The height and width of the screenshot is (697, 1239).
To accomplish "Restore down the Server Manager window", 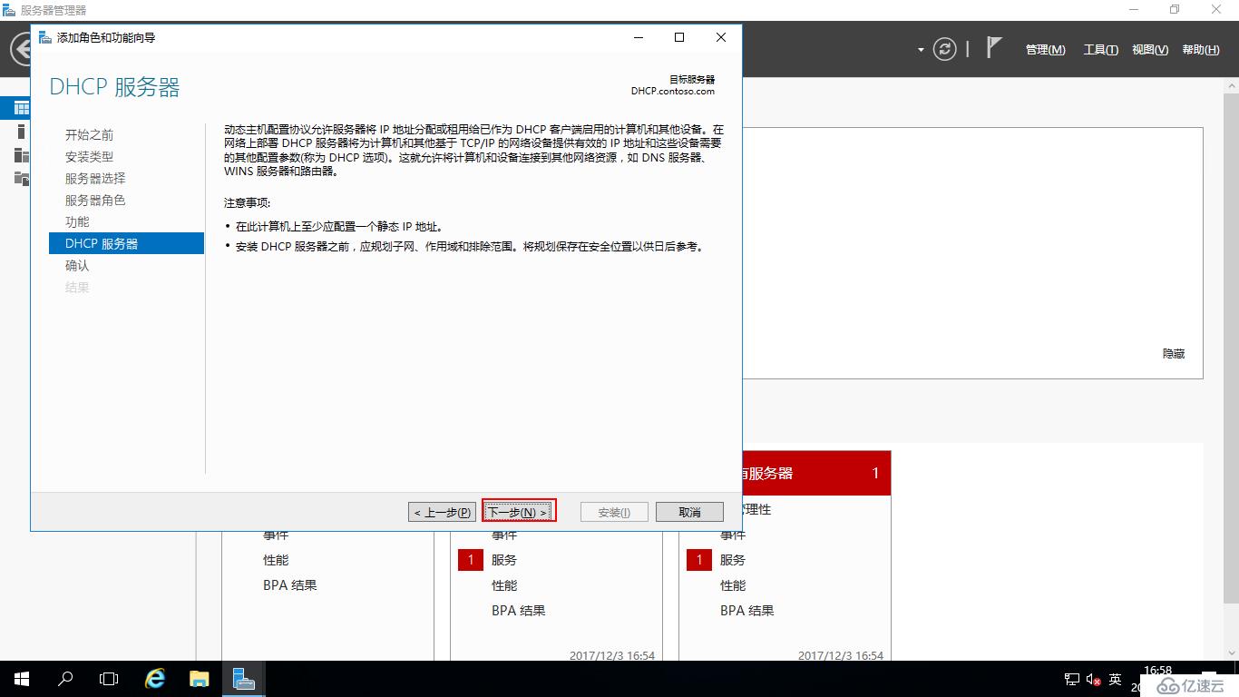I will click(x=1175, y=10).
